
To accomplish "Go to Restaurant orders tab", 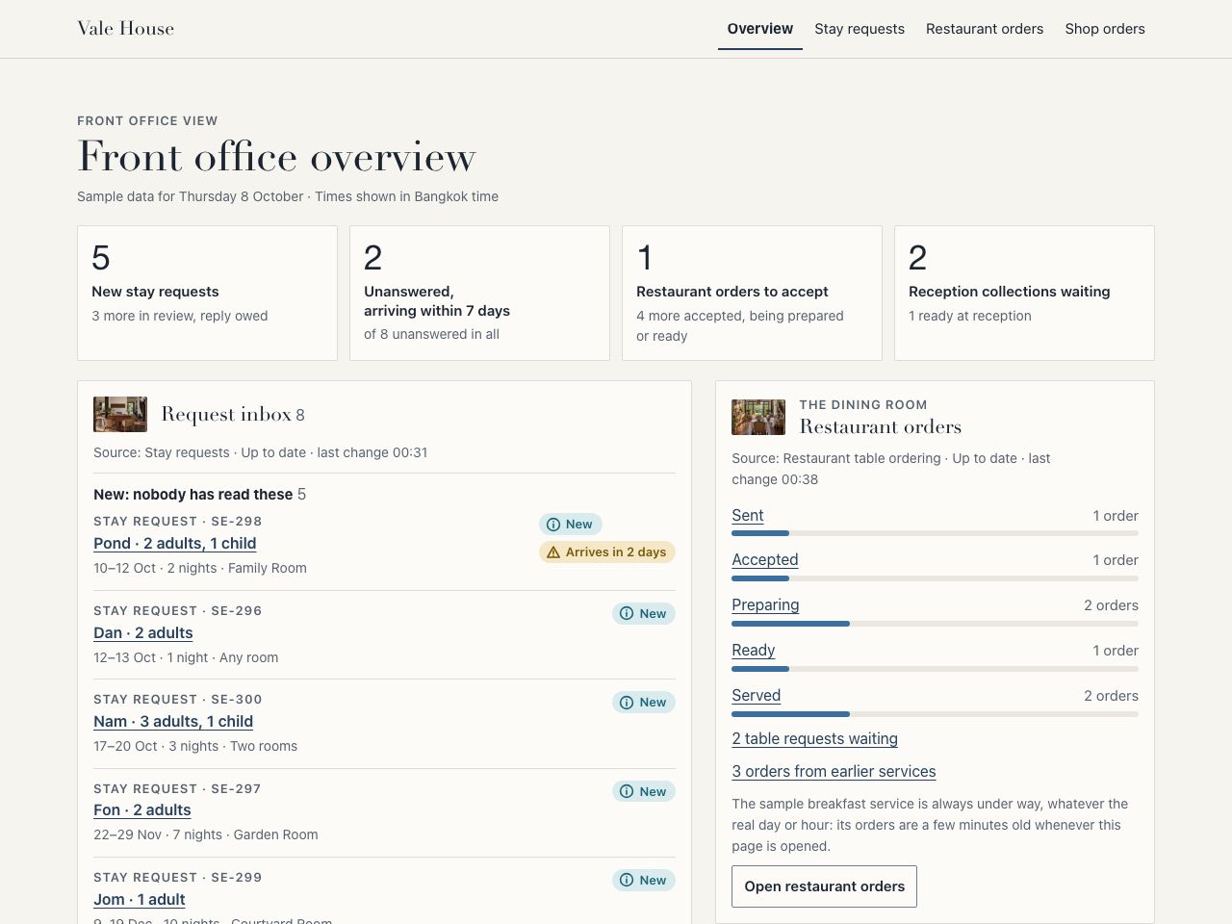I will pos(985,29).
